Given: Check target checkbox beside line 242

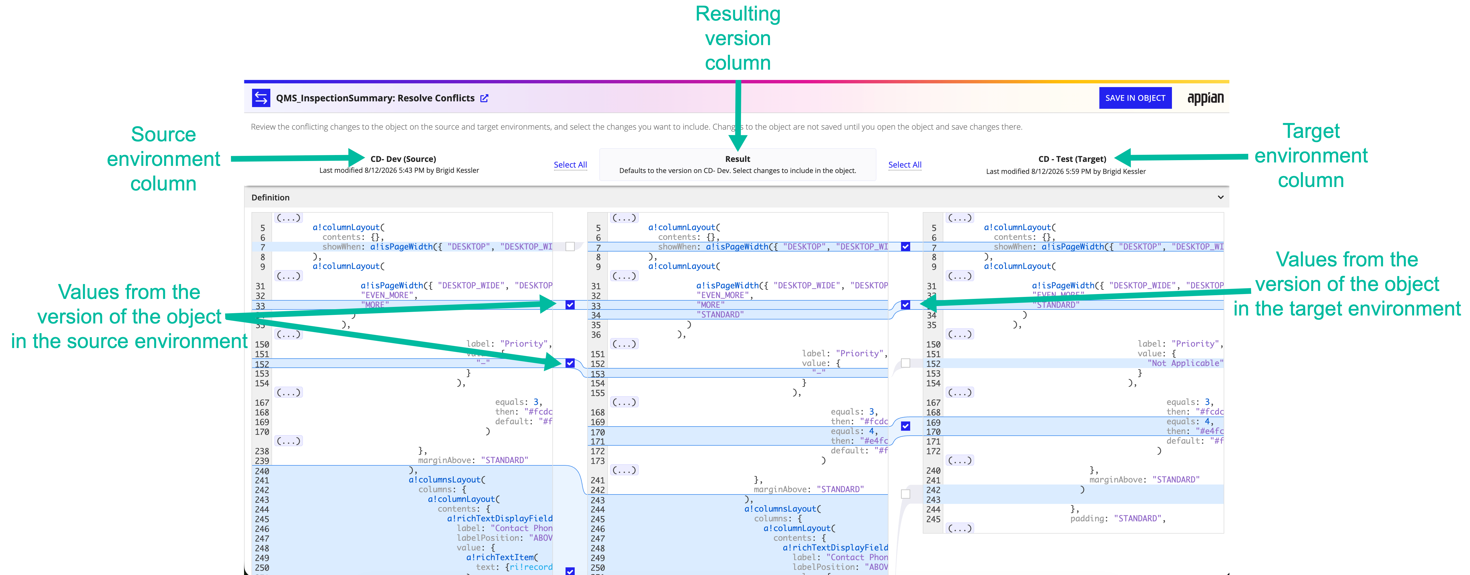Looking at the screenshot, I should pyautogui.click(x=906, y=494).
